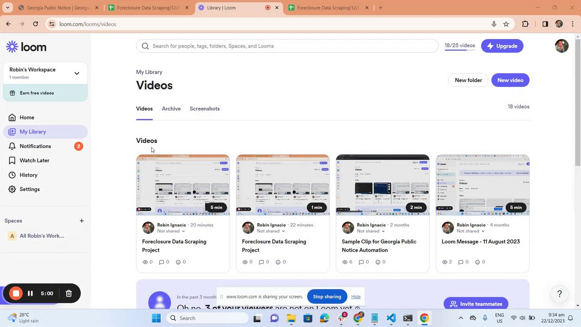Screen dimensions: 581x327
Task: Show hidden system tray icons
Action: pos(461,318)
